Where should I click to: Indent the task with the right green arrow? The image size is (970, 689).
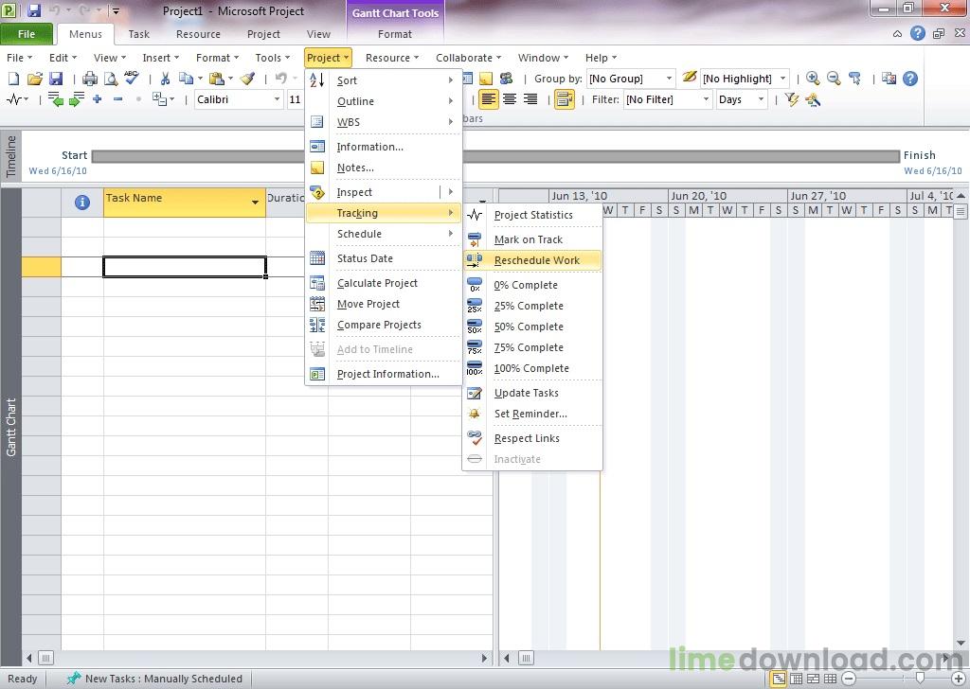(x=76, y=99)
